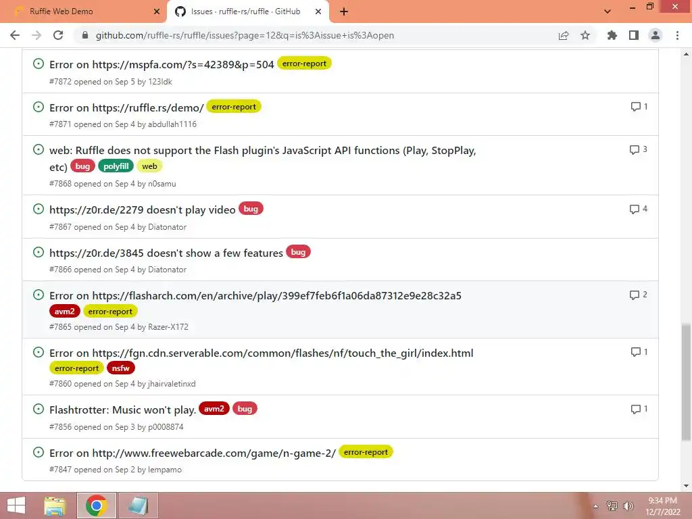Click the browser forward arrow
692x519 pixels.
point(36,35)
